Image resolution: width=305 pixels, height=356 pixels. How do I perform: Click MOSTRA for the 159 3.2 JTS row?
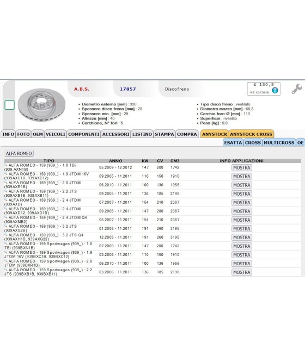coord(241,229)
